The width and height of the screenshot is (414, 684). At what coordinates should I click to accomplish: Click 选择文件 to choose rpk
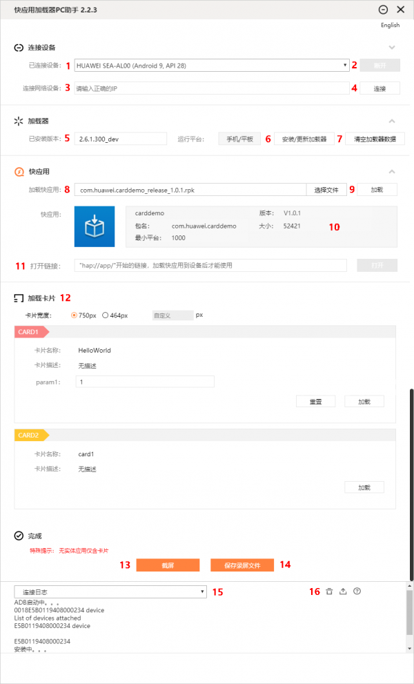(x=326, y=190)
